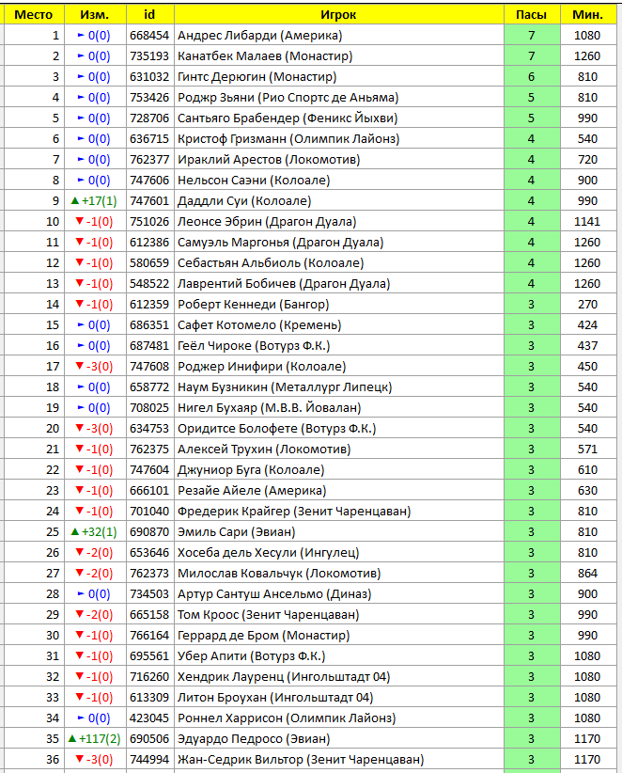Click Самуэль Маргонья (Драгон Дуала)
Viewport: 622px width, 773px height.
(339, 243)
